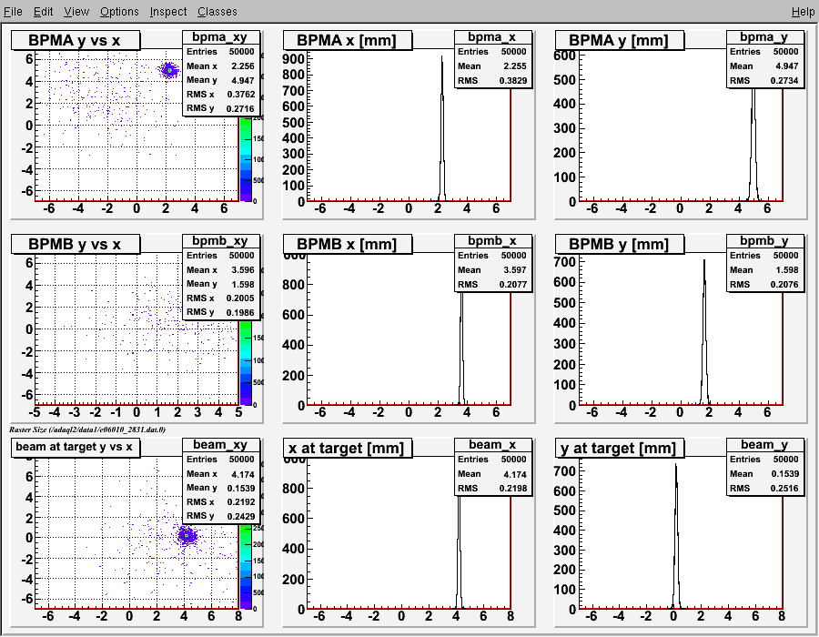Select the 'BPMB x [mm]' title box
Screen dimensions: 819x637
[x=348, y=244]
